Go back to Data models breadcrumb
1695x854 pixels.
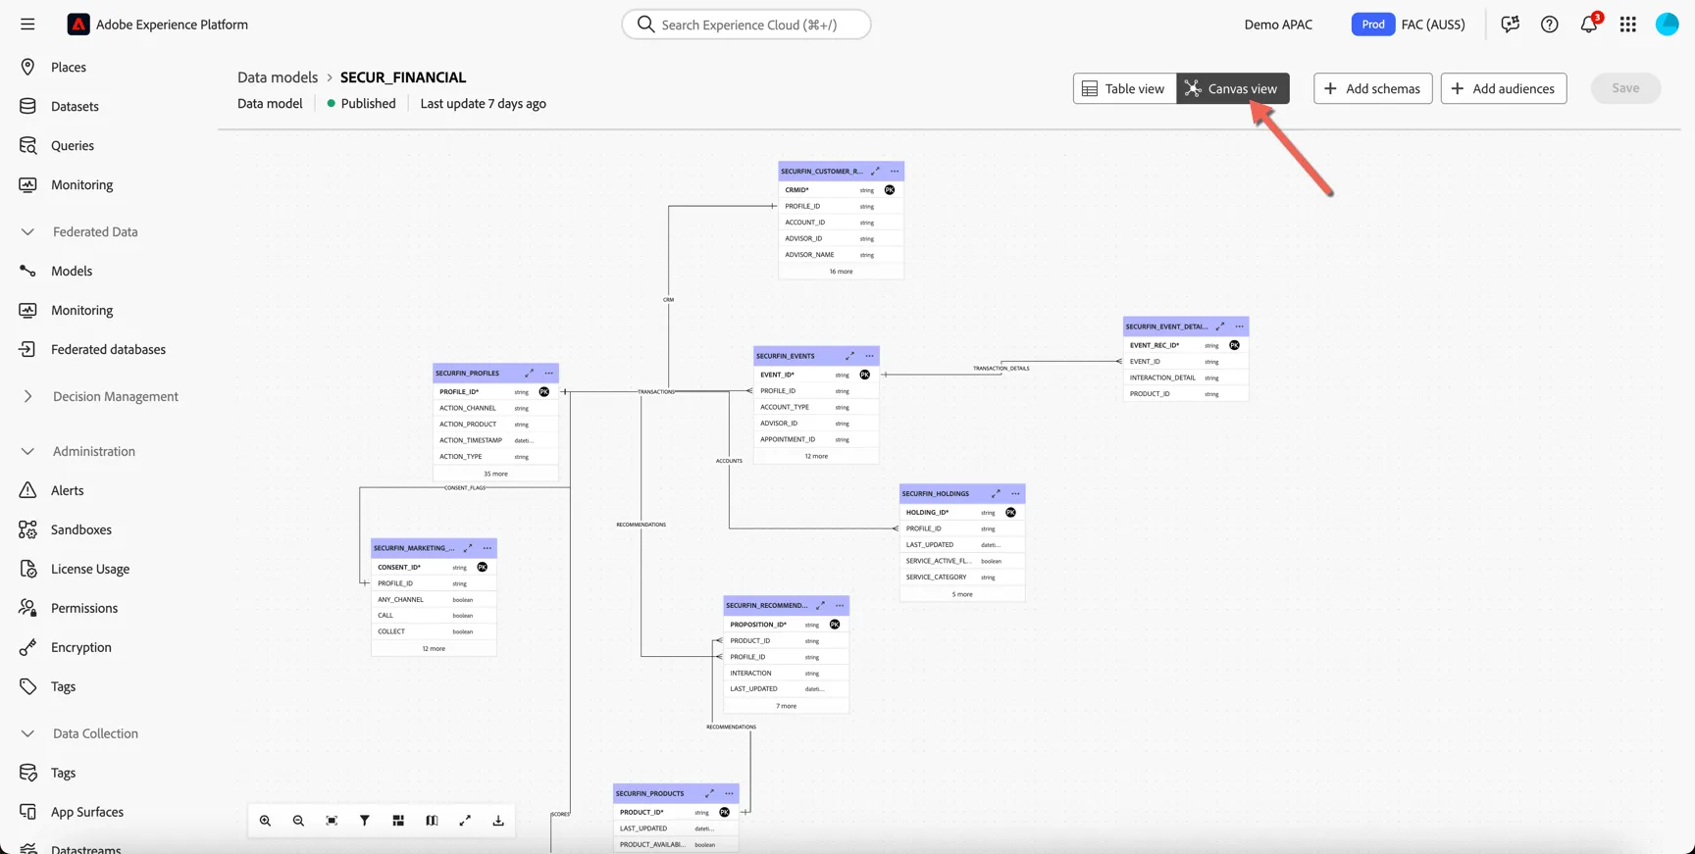pos(278,77)
